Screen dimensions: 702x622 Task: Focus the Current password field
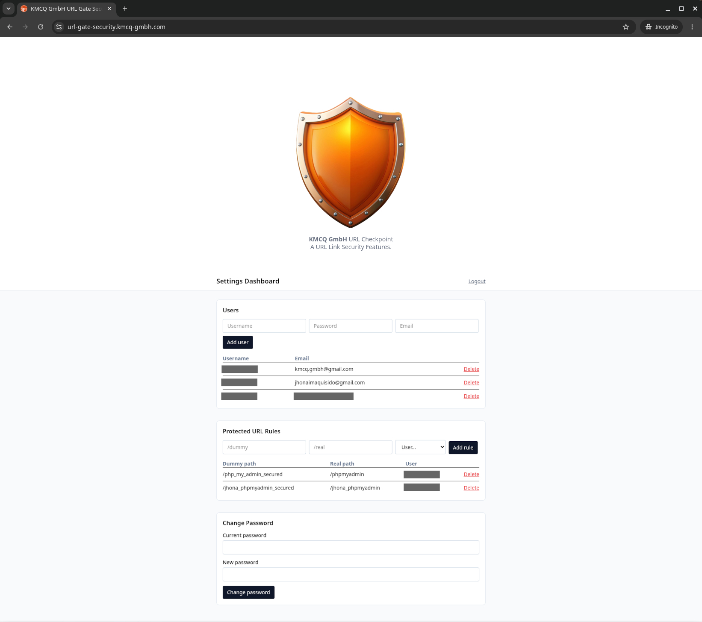351,548
